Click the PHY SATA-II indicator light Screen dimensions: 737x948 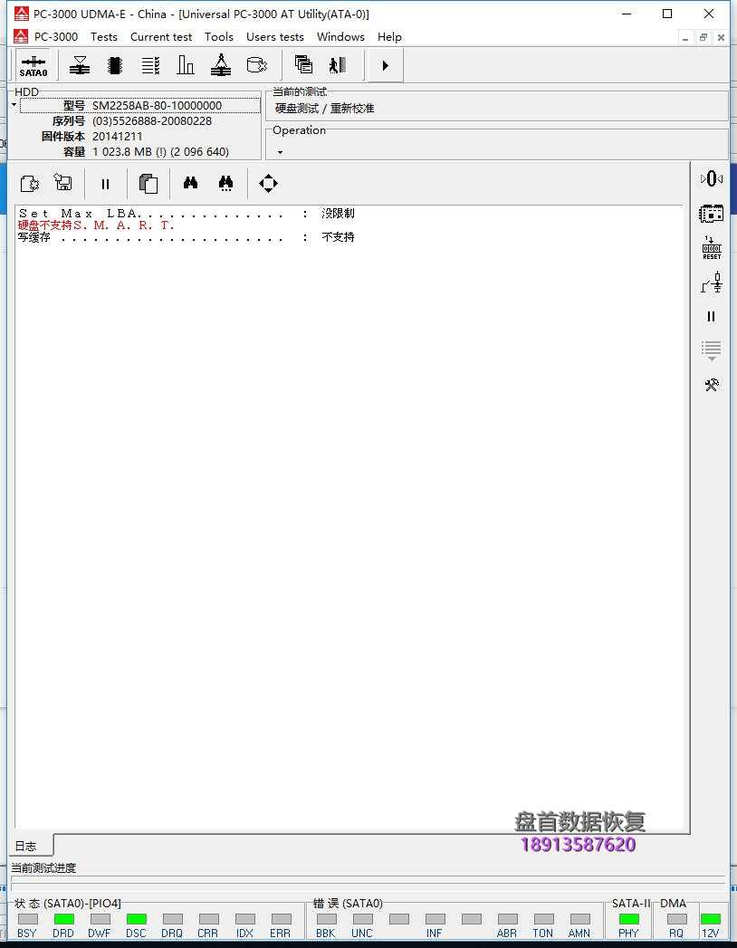[x=628, y=919]
